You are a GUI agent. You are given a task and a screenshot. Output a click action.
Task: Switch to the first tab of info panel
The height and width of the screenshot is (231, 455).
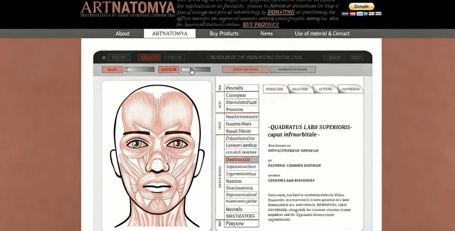[275, 89]
